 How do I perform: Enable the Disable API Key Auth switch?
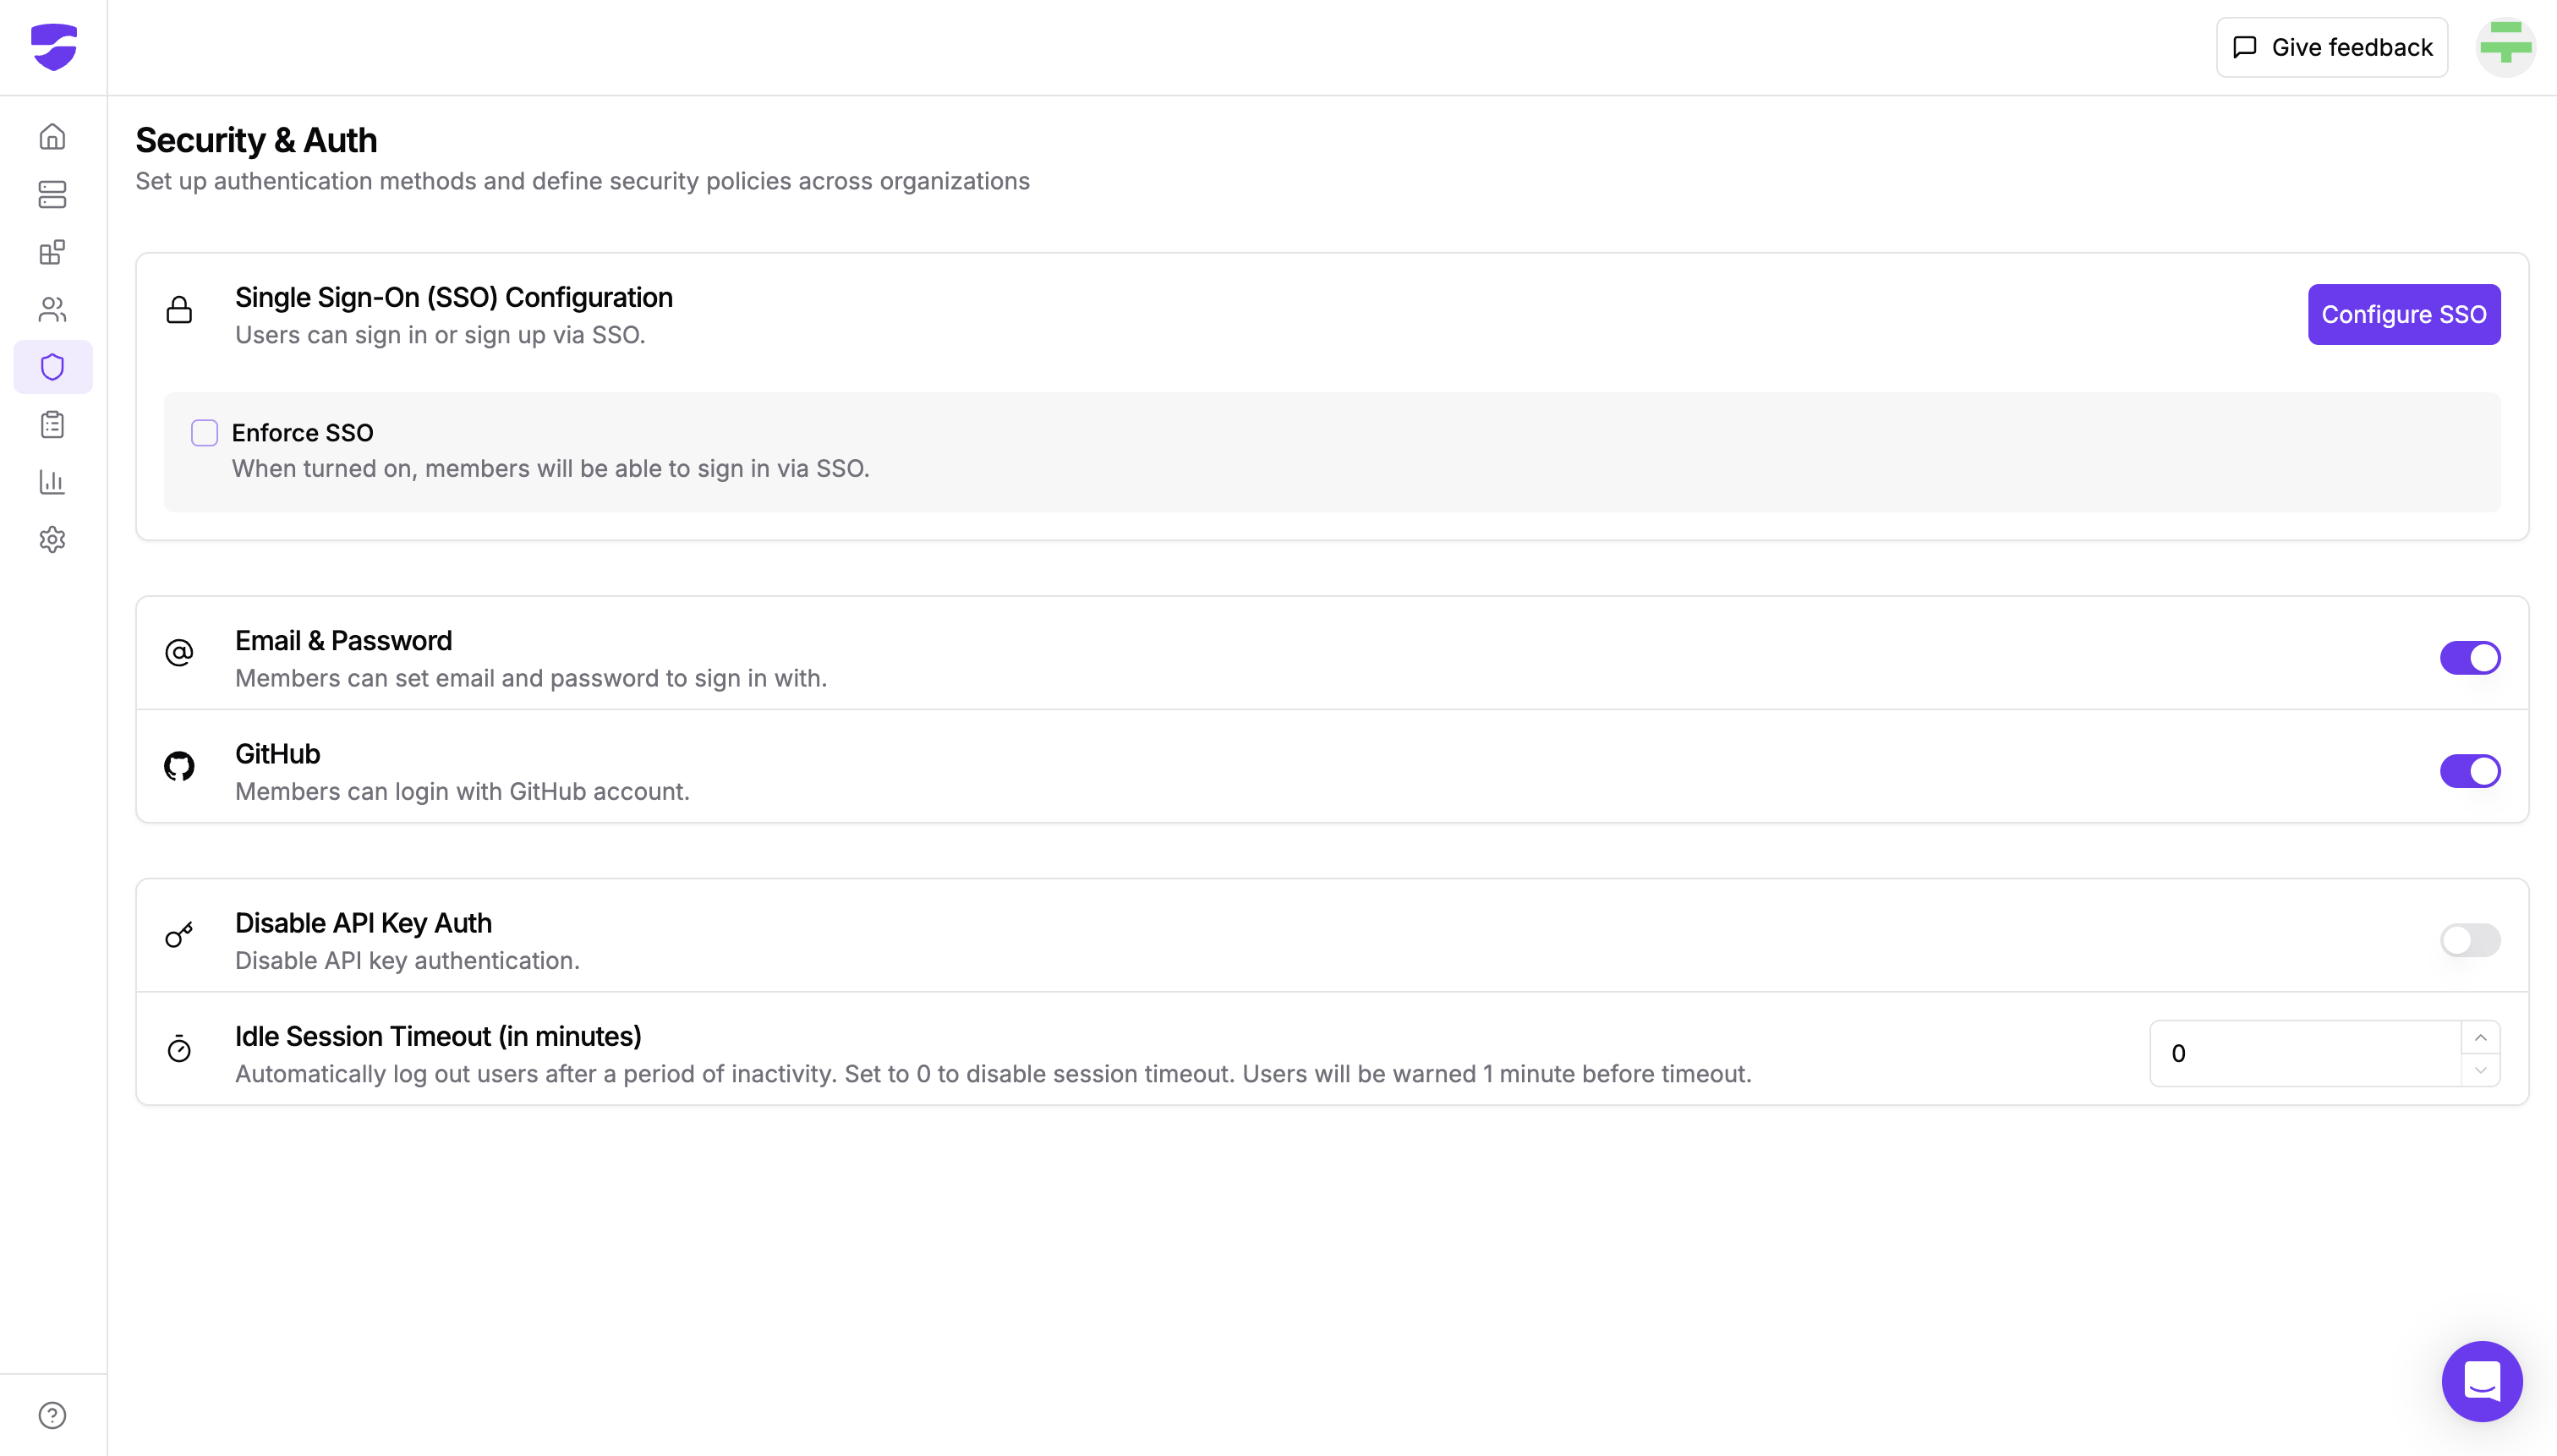point(2469,940)
